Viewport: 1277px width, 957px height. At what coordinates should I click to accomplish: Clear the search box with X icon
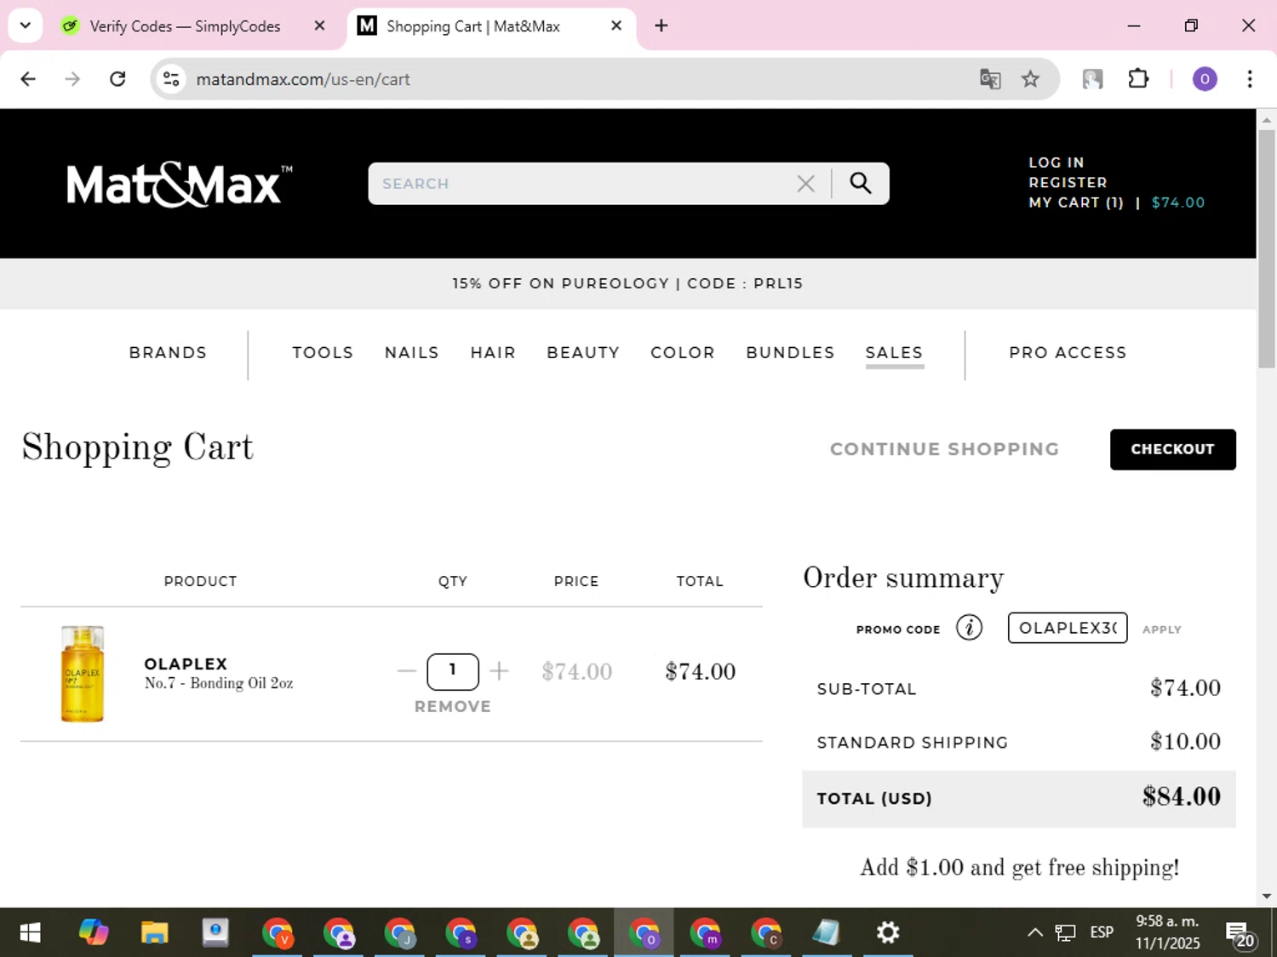coord(805,184)
